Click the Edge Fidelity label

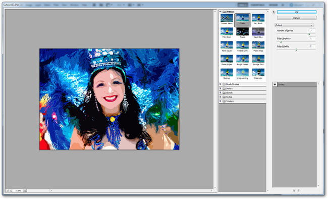283,46
